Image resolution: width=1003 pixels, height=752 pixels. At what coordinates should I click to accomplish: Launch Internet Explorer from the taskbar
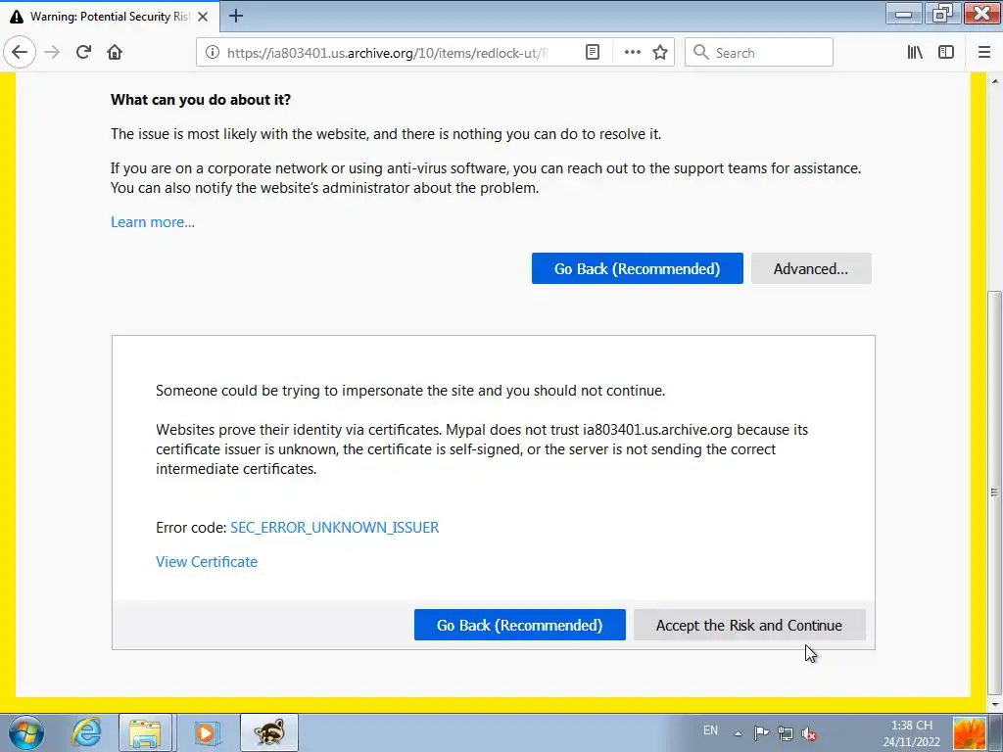point(86,732)
